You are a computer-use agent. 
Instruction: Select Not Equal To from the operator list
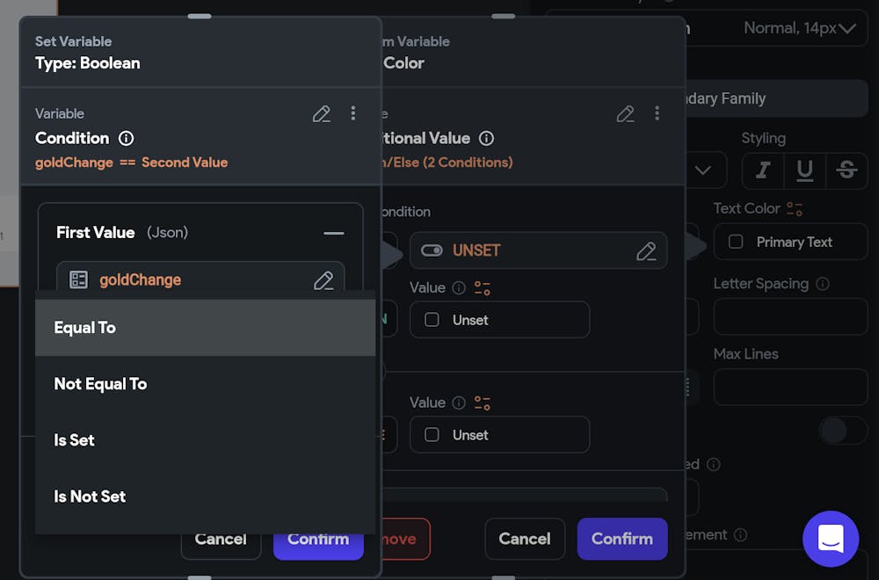(100, 383)
